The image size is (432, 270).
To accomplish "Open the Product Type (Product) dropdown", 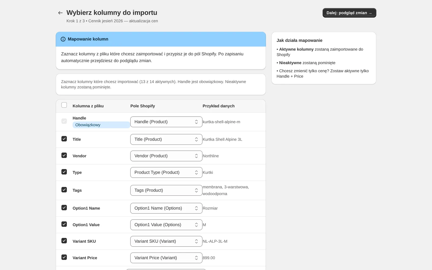I will click(x=166, y=173).
